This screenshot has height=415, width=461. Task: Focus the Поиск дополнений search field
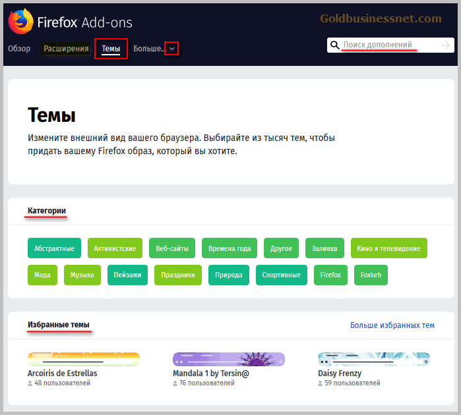[390, 45]
